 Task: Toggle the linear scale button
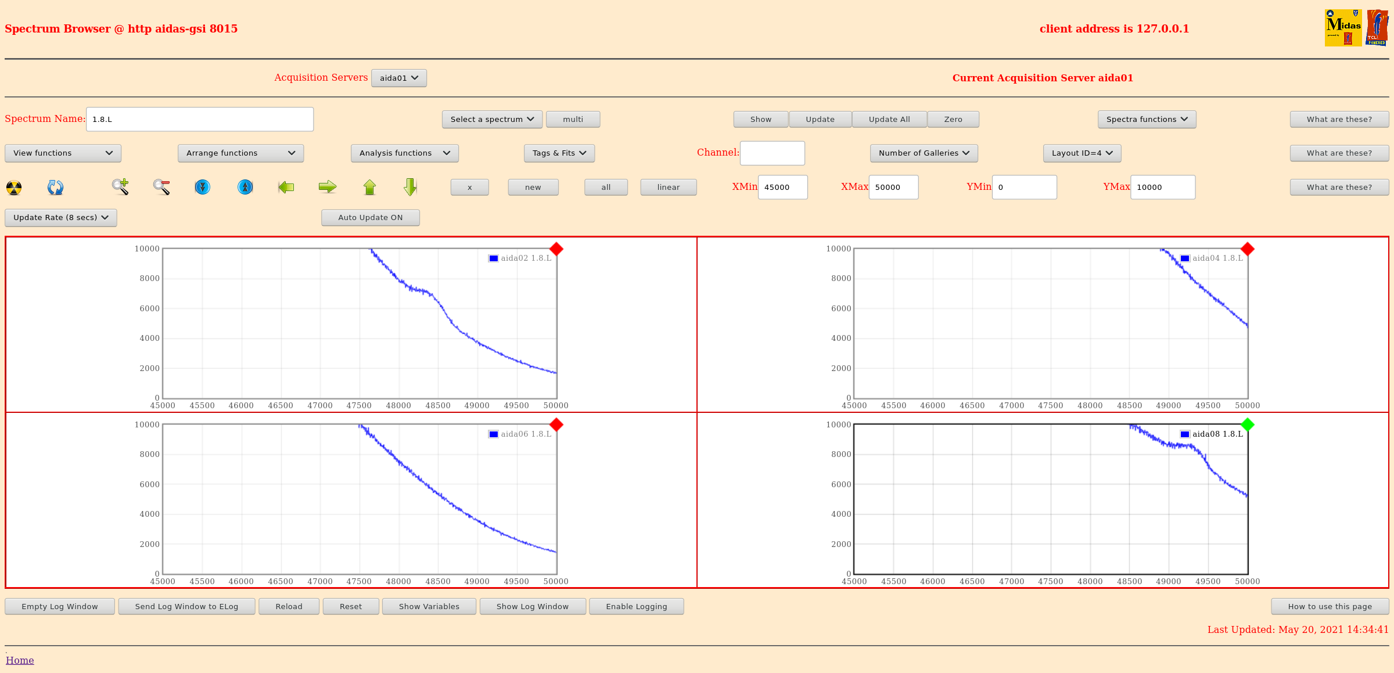coord(668,188)
